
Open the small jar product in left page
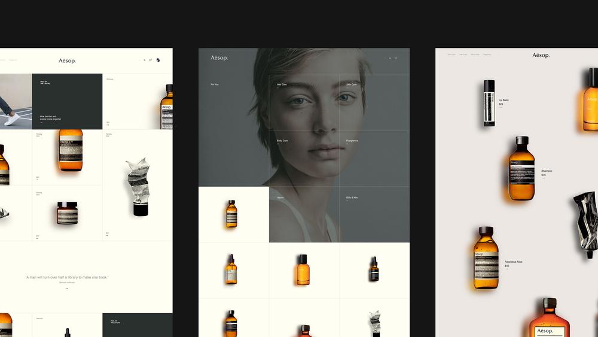click(67, 213)
